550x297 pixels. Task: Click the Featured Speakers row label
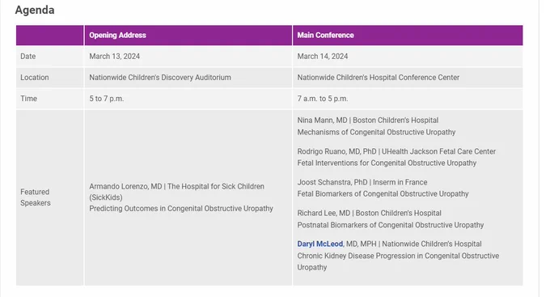click(x=35, y=197)
